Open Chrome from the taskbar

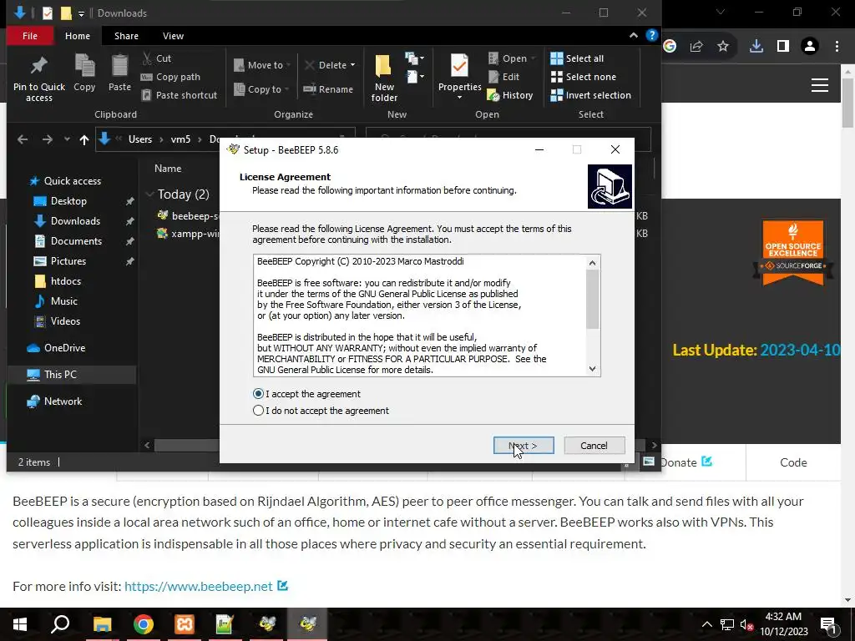click(143, 624)
